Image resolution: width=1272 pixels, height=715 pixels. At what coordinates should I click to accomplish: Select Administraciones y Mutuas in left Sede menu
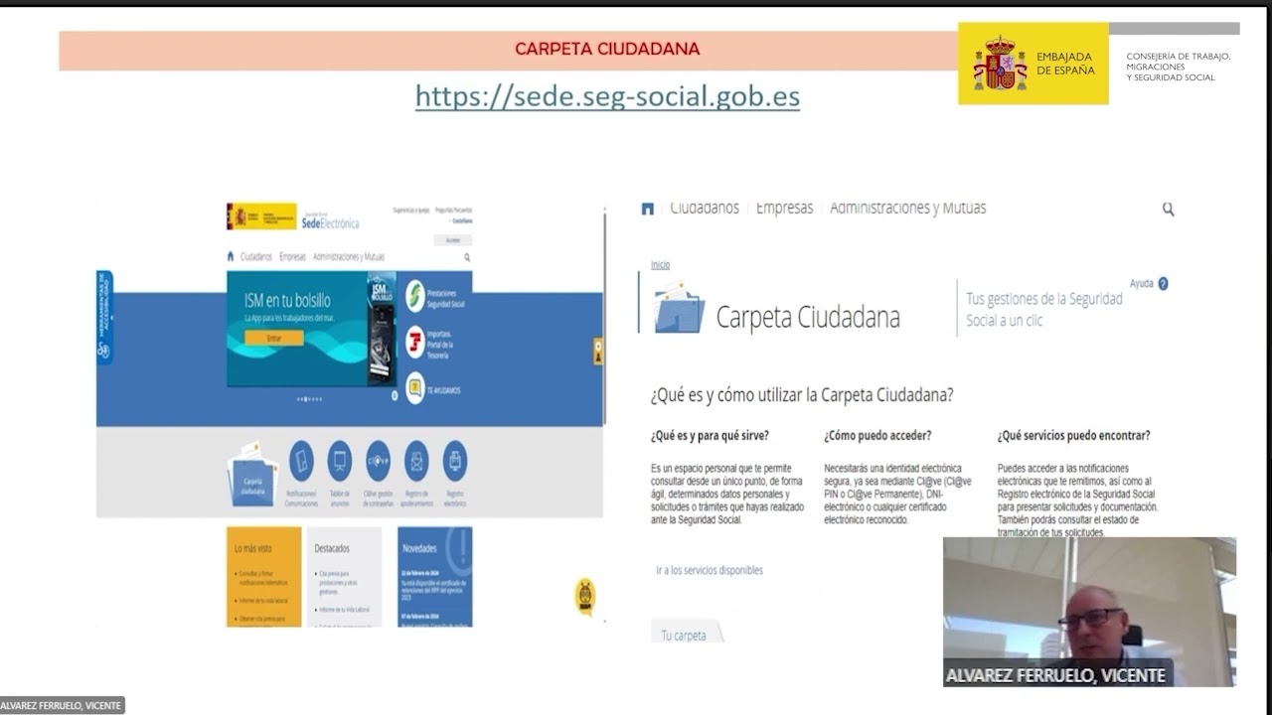click(x=349, y=257)
